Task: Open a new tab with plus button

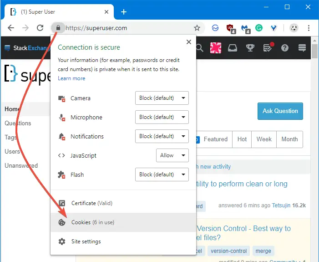Action: point(124,12)
